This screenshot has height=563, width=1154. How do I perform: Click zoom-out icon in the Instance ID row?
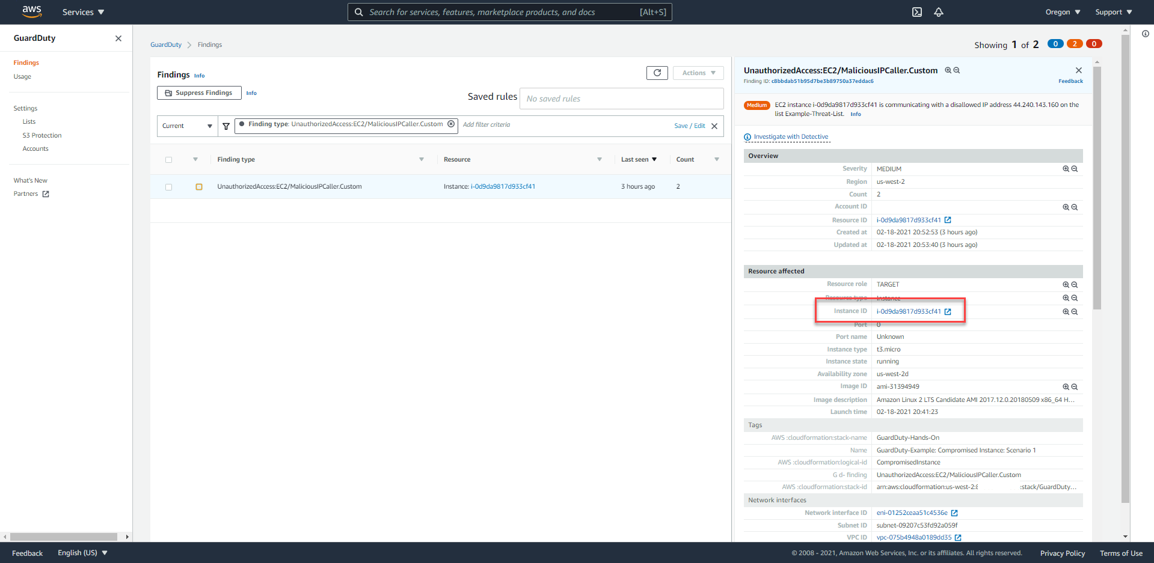point(1075,312)
